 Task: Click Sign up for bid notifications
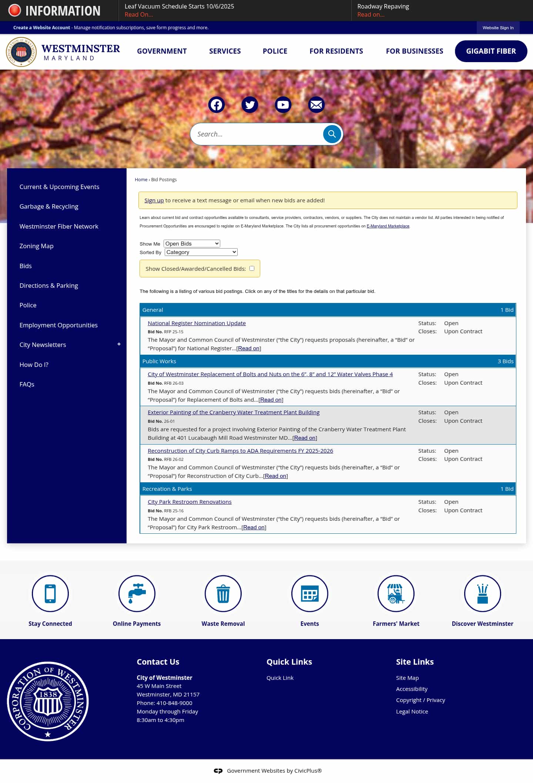[154, 200]
